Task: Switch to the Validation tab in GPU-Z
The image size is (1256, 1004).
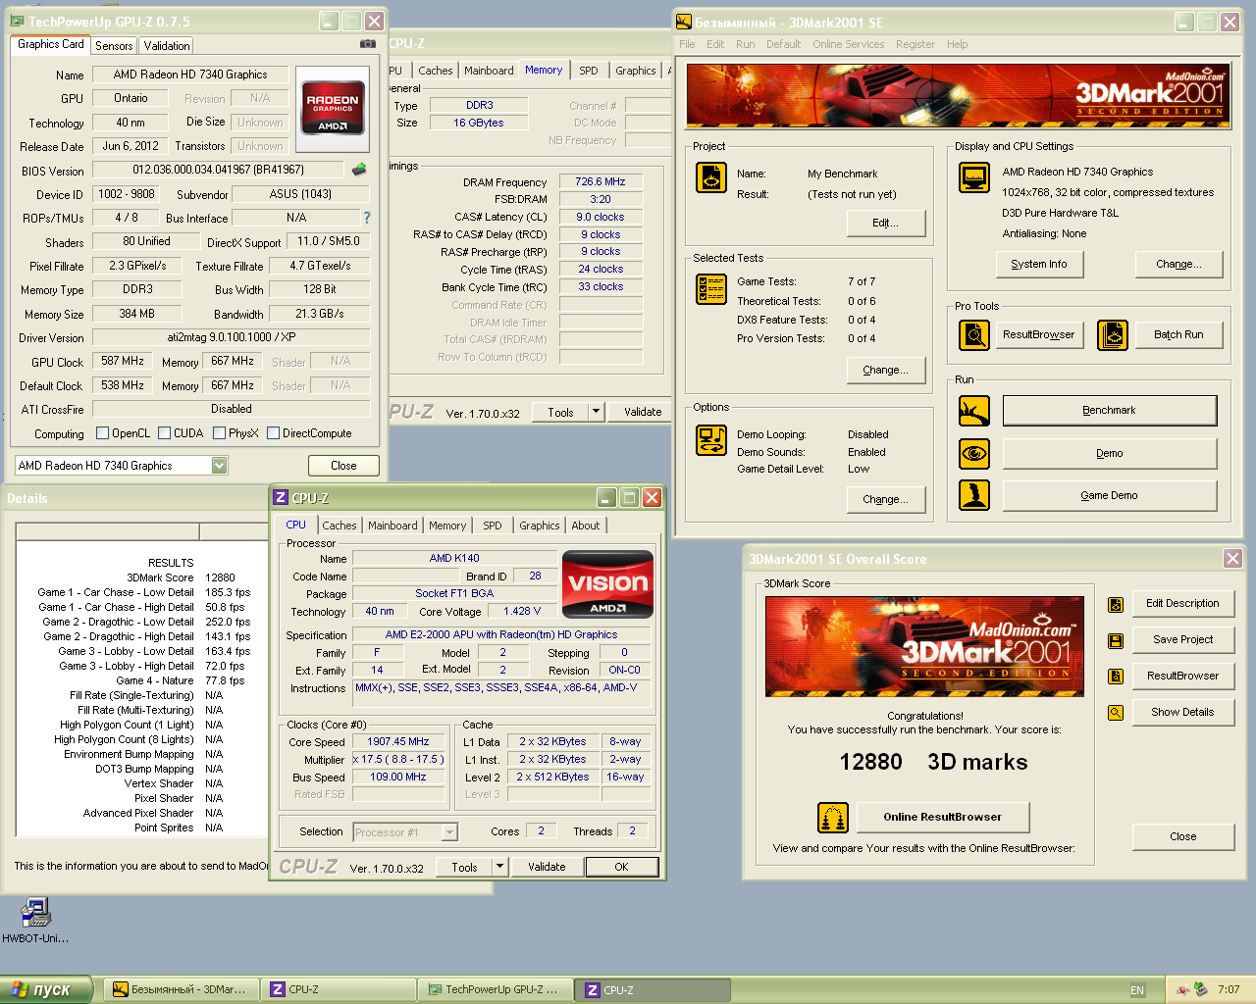Action: click(x=167, y=46)
